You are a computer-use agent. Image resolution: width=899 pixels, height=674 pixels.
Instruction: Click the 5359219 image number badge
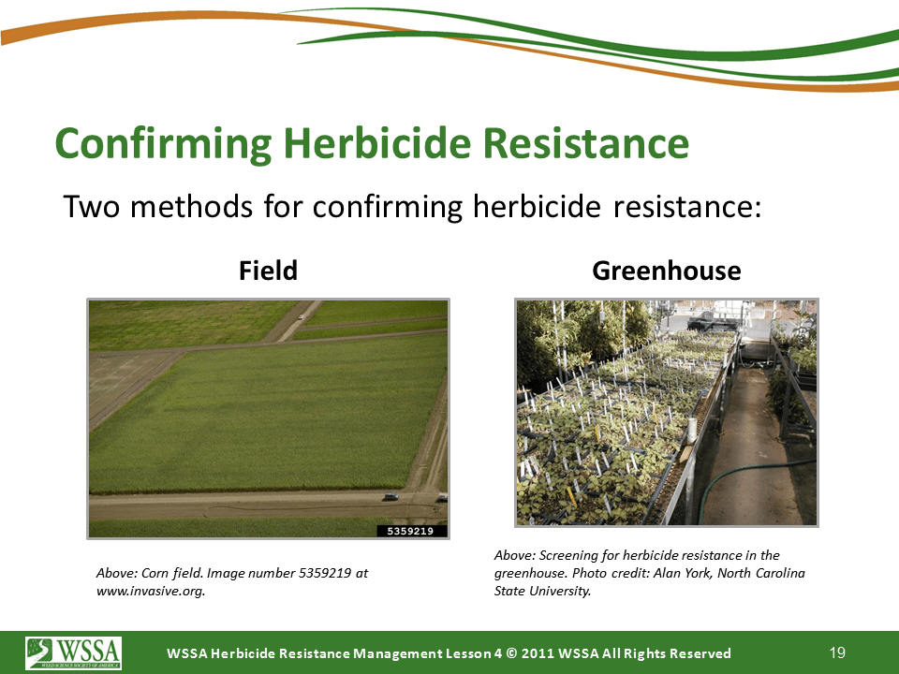[x=412, y=531]
